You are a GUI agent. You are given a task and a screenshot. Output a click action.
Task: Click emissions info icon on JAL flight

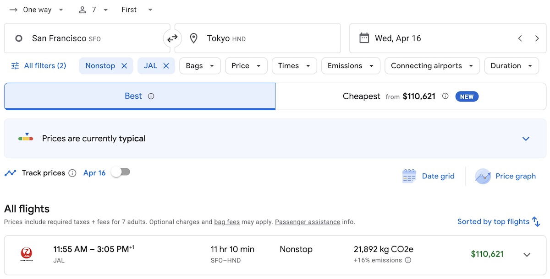(x=408, y=260)
